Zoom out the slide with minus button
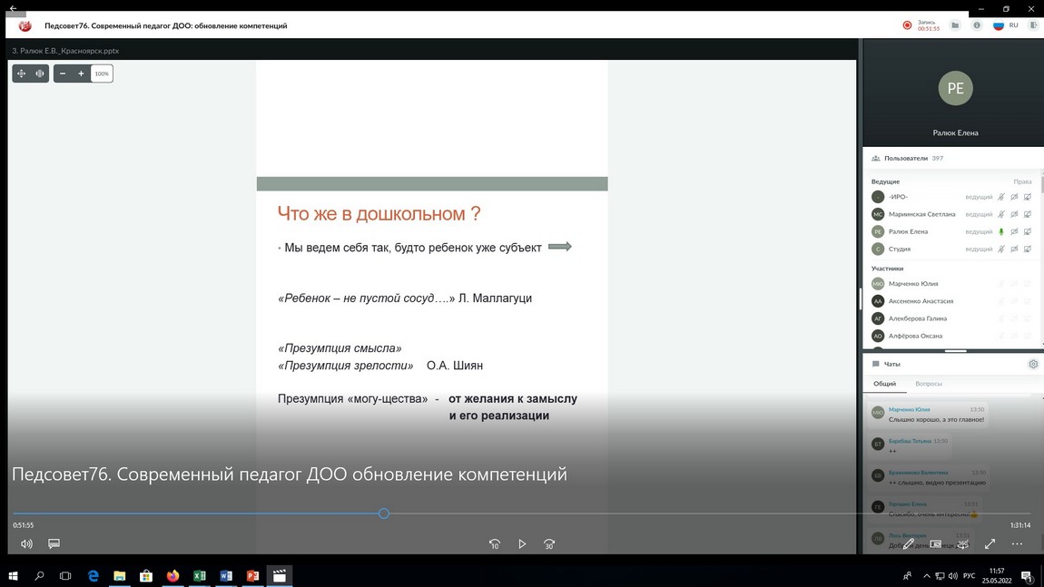 point(63,73)
